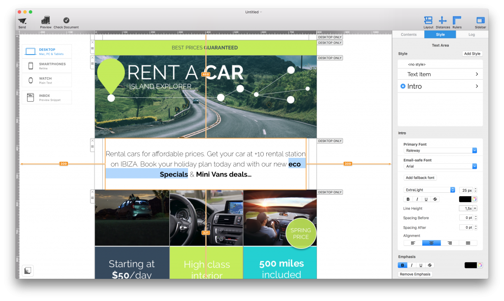Select the Desktop device preview
The height and width of the screenshot is (301, 504).
tap(47, 52)
